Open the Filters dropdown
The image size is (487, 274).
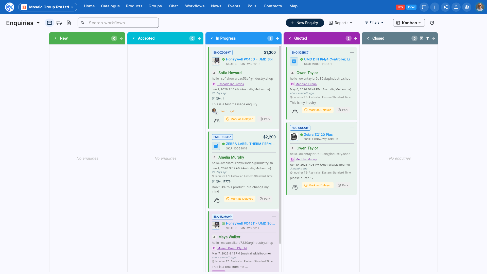click(x=374, y=23)
